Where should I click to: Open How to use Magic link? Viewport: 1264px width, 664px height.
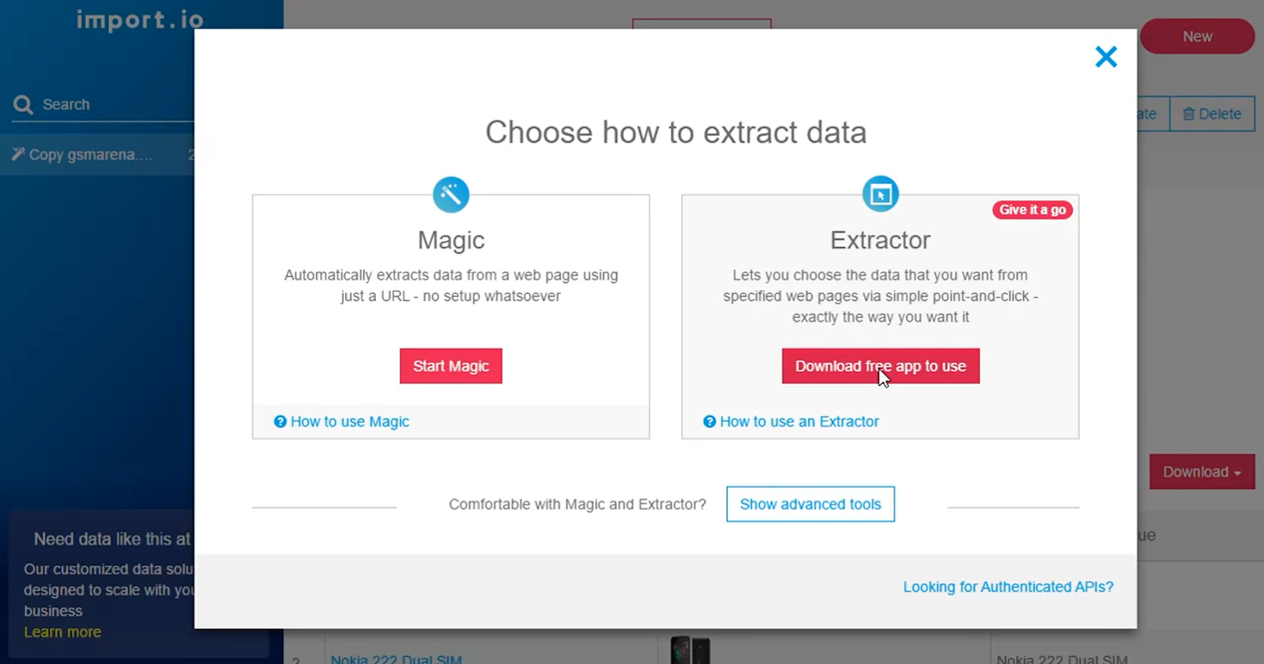point(349,422)
